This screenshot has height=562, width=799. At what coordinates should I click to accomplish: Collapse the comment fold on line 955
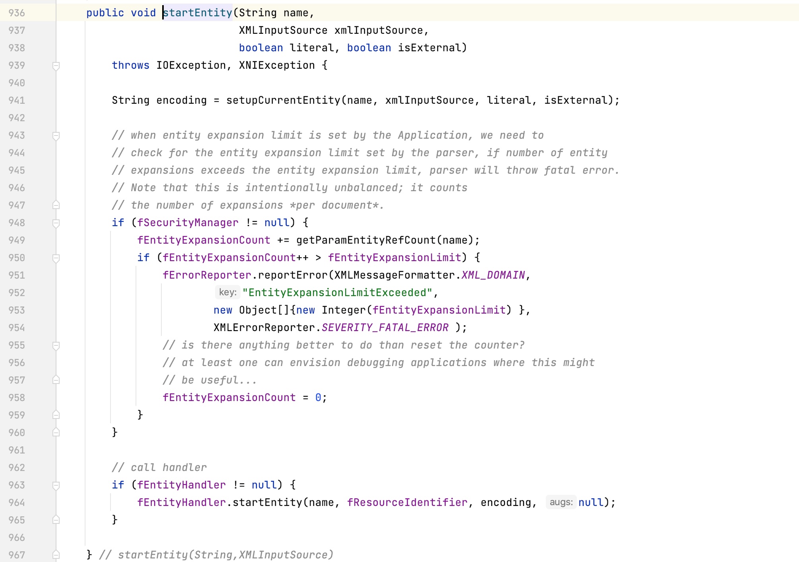pyautogui.click(x=56, y=345)
